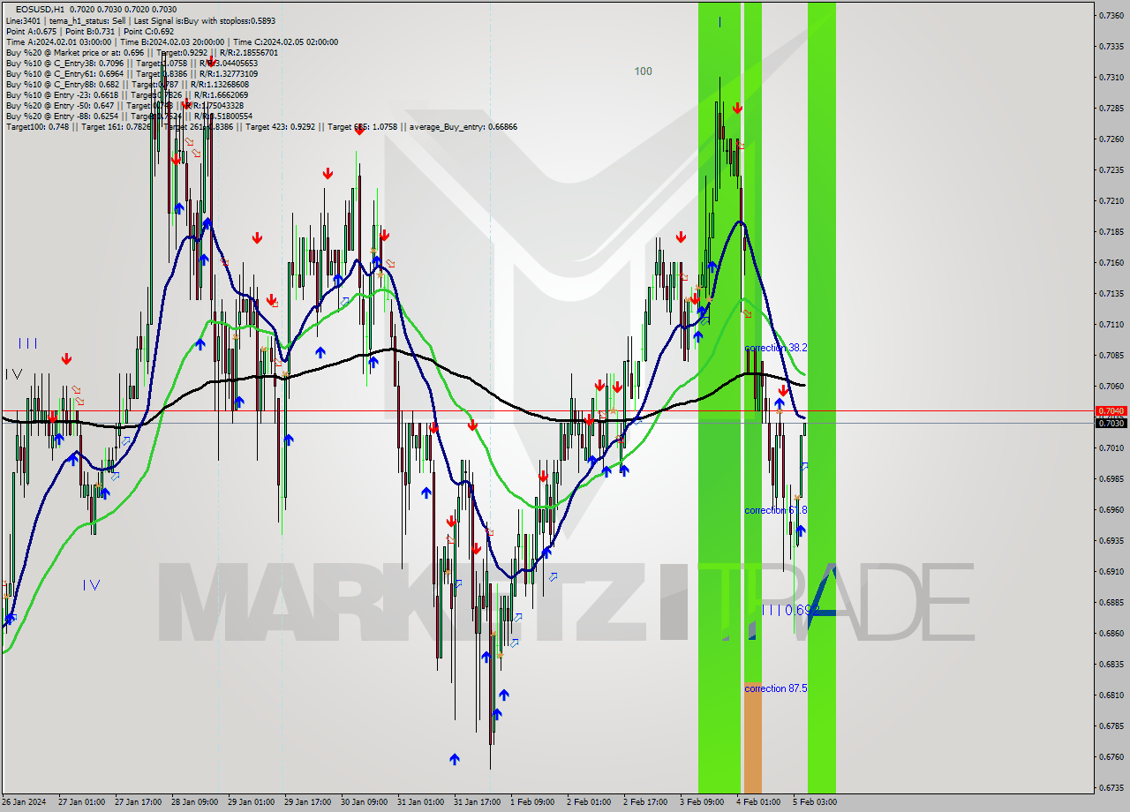Image resolution: width=1130 pixels, height=812 pixels.
Task: Click the '5 Feb 03:00' time label
Action: (815, 802)
